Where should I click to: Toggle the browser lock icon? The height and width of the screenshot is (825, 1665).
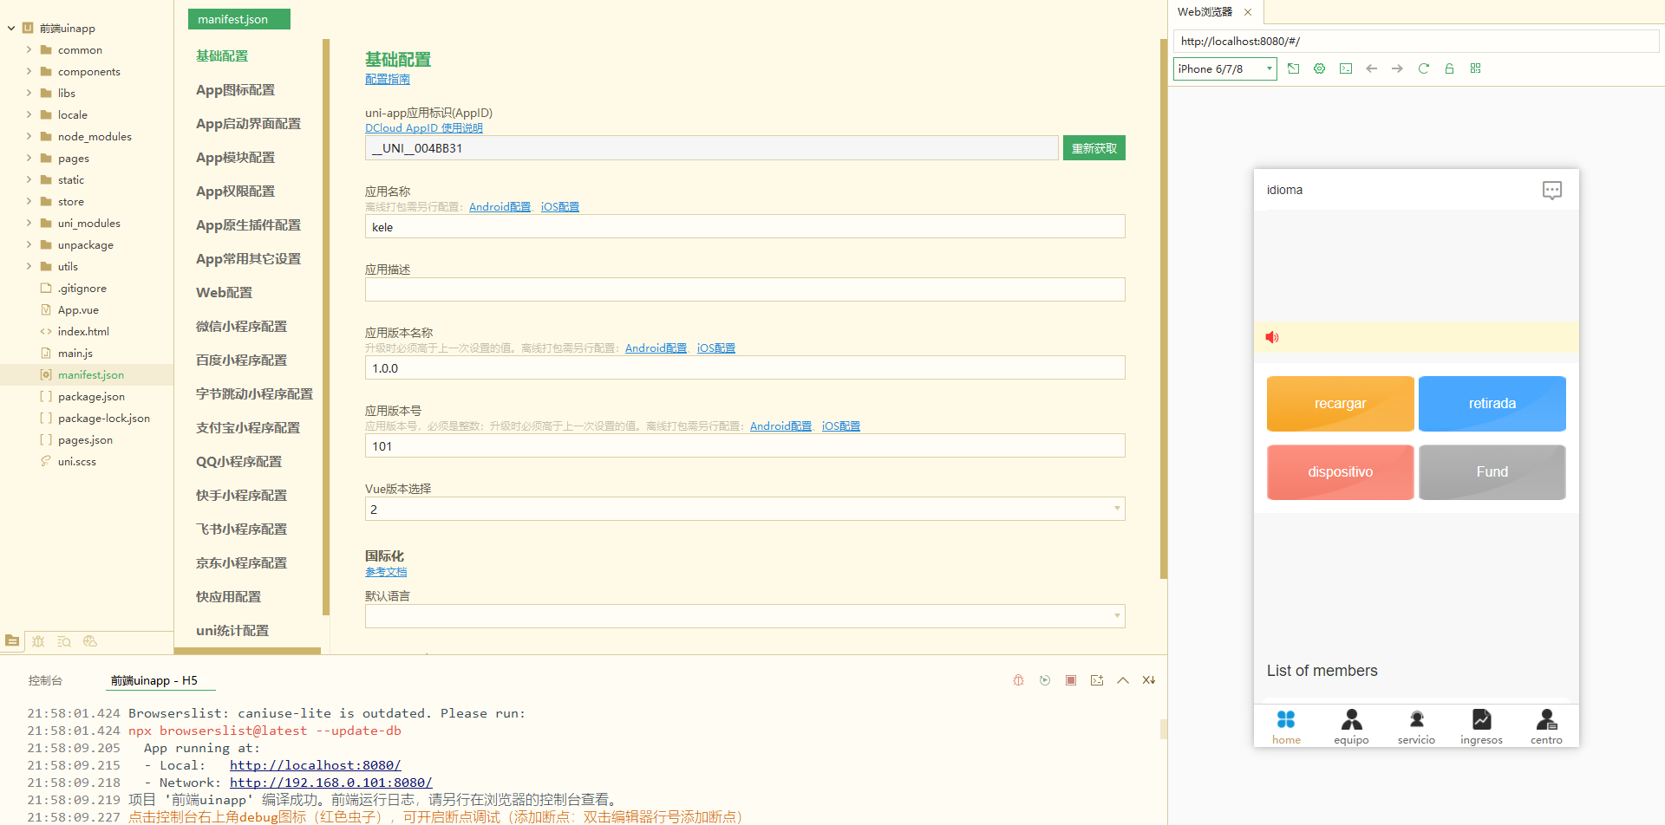[1449, 68]
